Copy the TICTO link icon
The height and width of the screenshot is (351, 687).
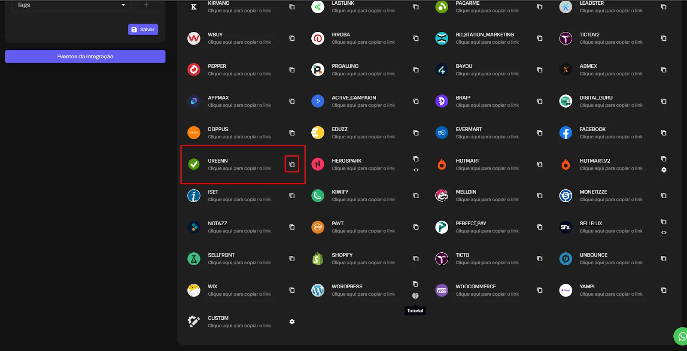click(x=540, y=259)
